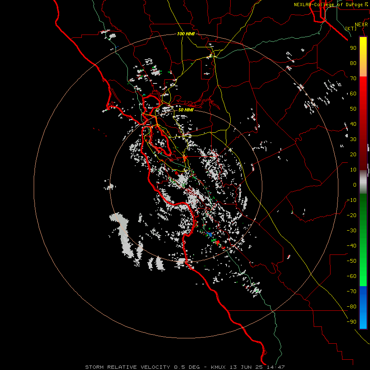Screen dimensions: 370x370
Task: Click the -30 value on velocity scale
Action: pos(351,231)
